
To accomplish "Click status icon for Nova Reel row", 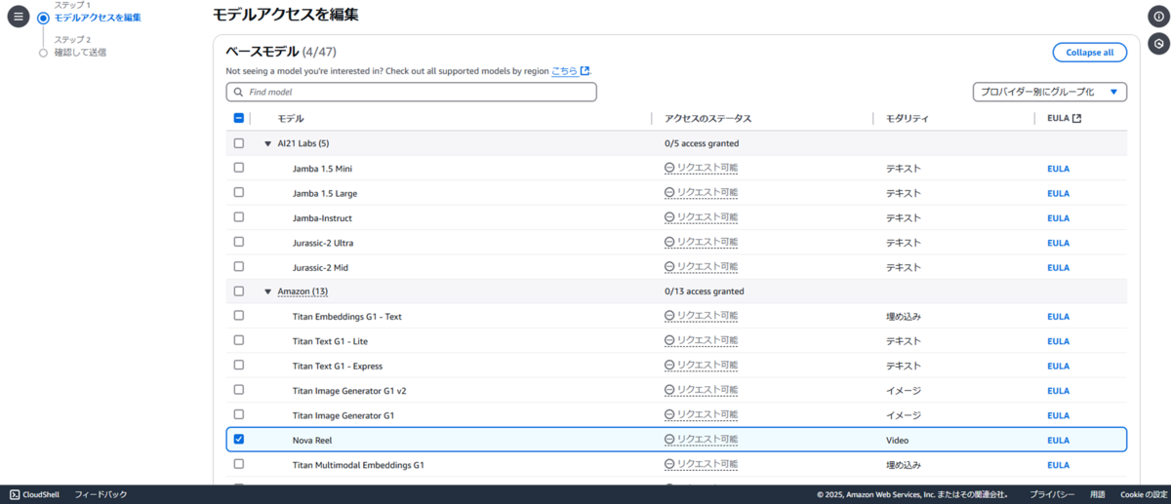I will 669,440.
